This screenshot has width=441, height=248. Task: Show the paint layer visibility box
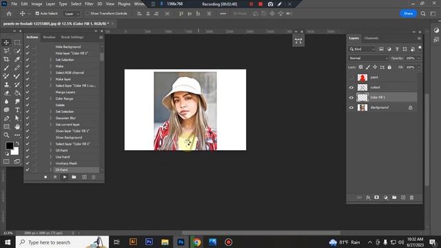[351, 77]
